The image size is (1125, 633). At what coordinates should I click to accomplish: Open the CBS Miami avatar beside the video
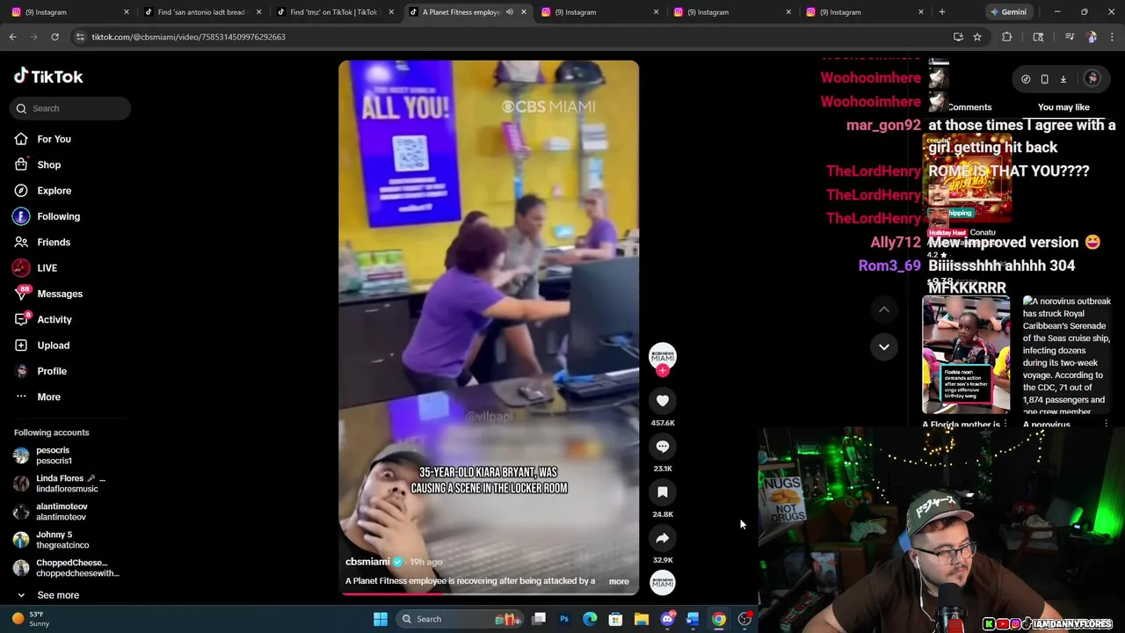click(663, 355)
